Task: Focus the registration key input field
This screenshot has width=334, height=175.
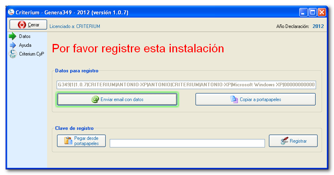Action: click(187, 143)
